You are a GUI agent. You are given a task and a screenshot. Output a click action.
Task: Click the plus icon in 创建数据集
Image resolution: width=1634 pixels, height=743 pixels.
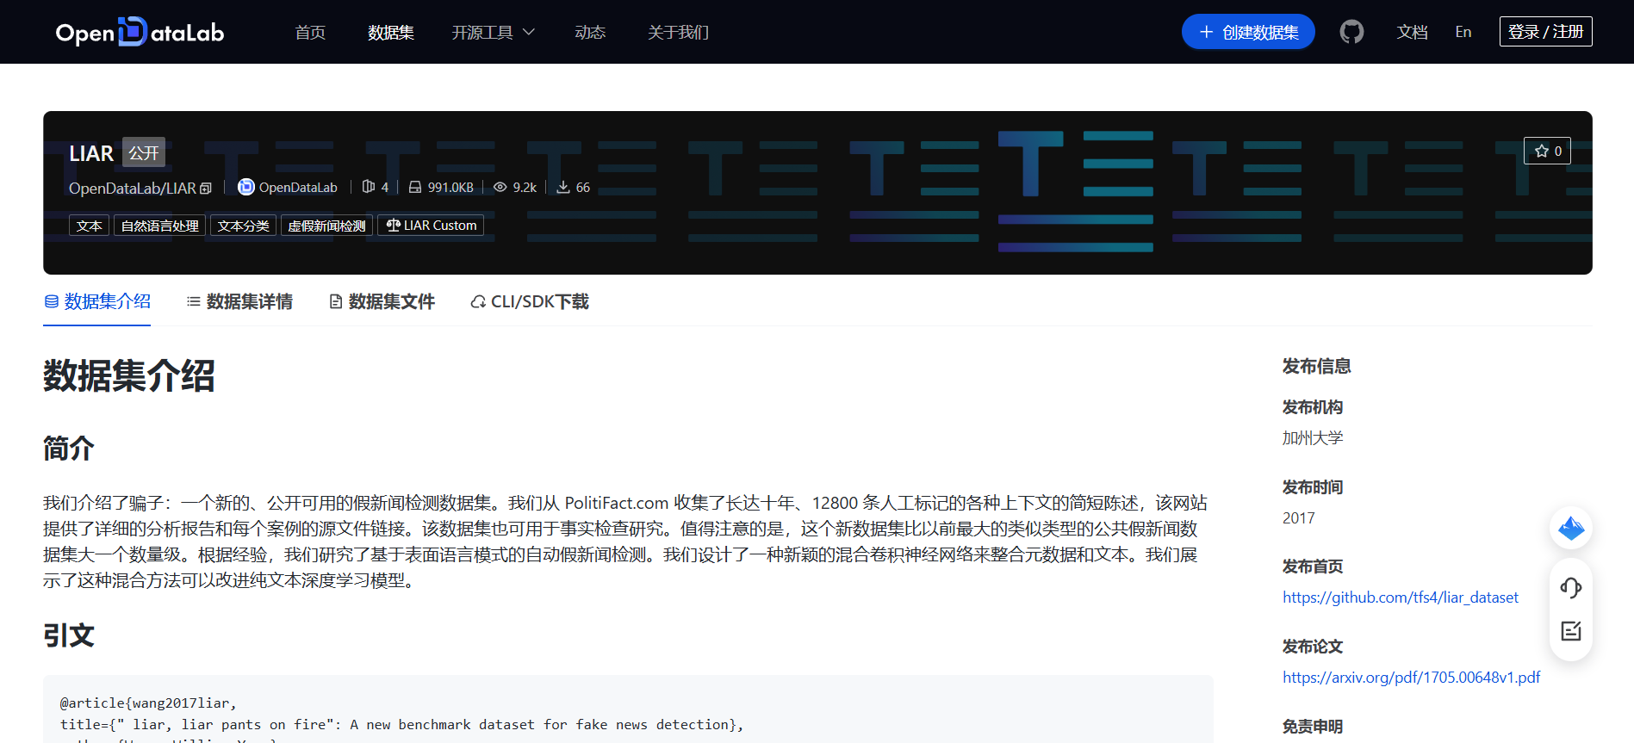pos(1207,32)
